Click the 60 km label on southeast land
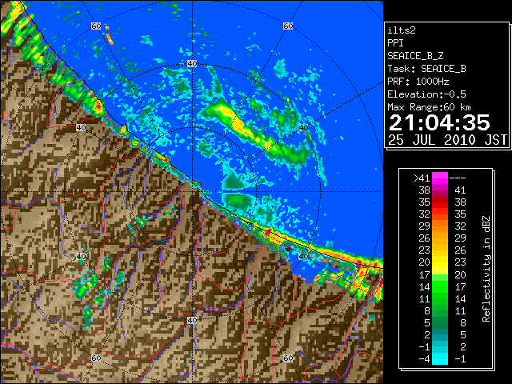Screen dimensions: 512x384 [288, 358]
